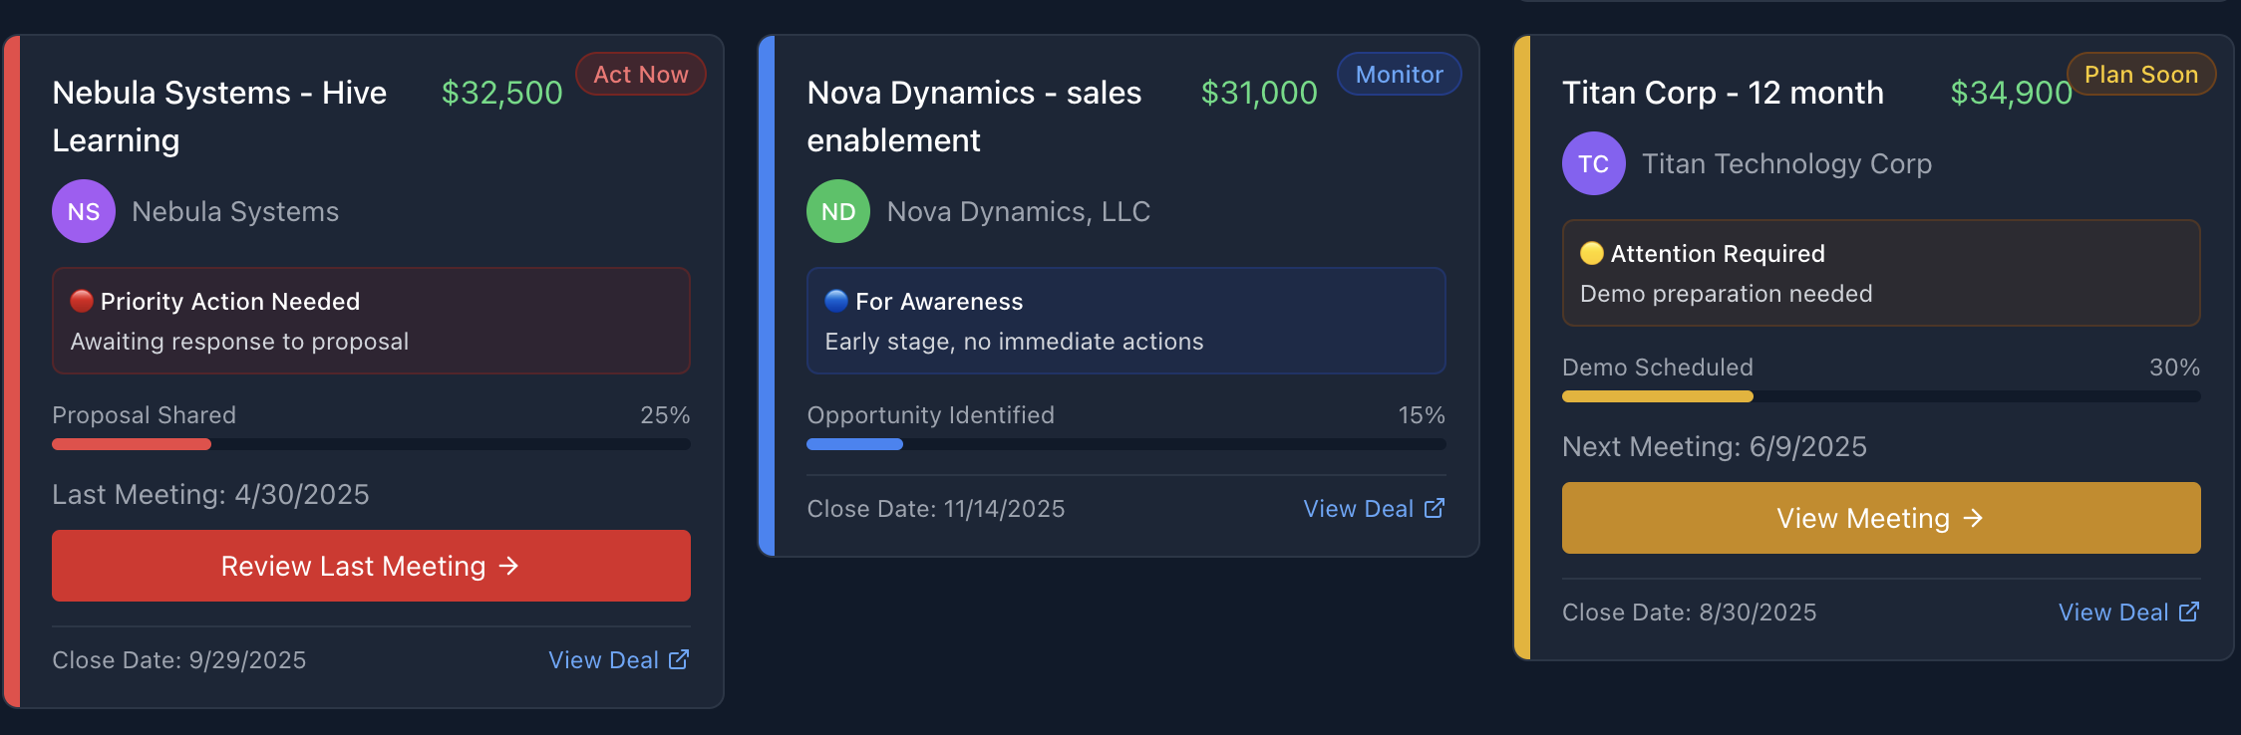Open Nova Dynamics - sales enablement title
The width and height of the screenshot is (2241, 735).
[x=974, y=117]
